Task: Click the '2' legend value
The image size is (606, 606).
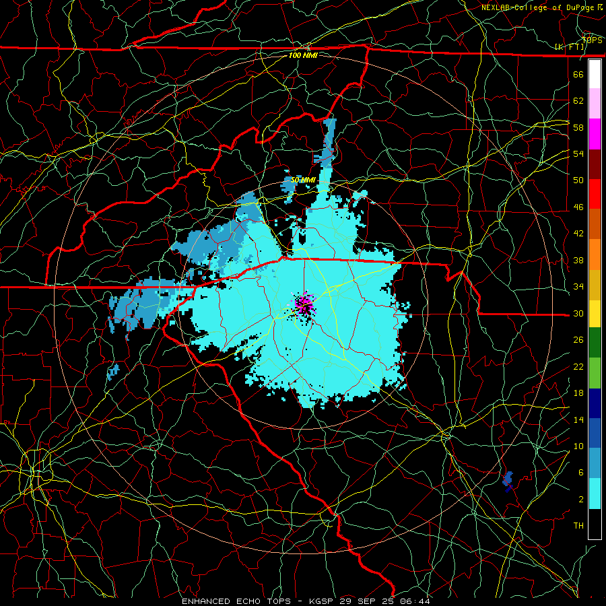Action: pyautogui.click(x=581, y=500)
